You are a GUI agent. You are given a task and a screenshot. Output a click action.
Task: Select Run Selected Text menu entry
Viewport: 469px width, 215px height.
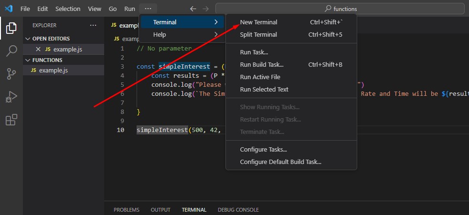coord(291,89)
